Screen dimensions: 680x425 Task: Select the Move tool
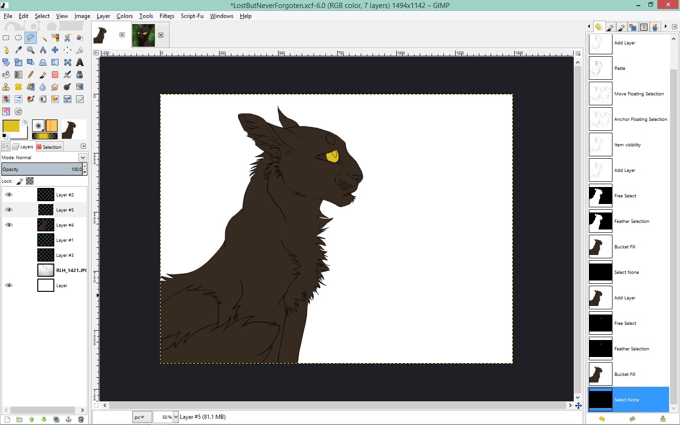[55, 50]
